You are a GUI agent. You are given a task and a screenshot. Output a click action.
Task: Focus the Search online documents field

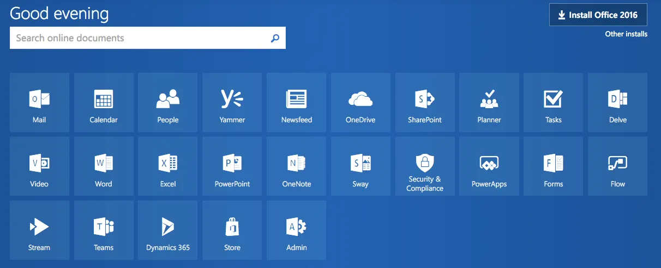click(x=148, y=38)
